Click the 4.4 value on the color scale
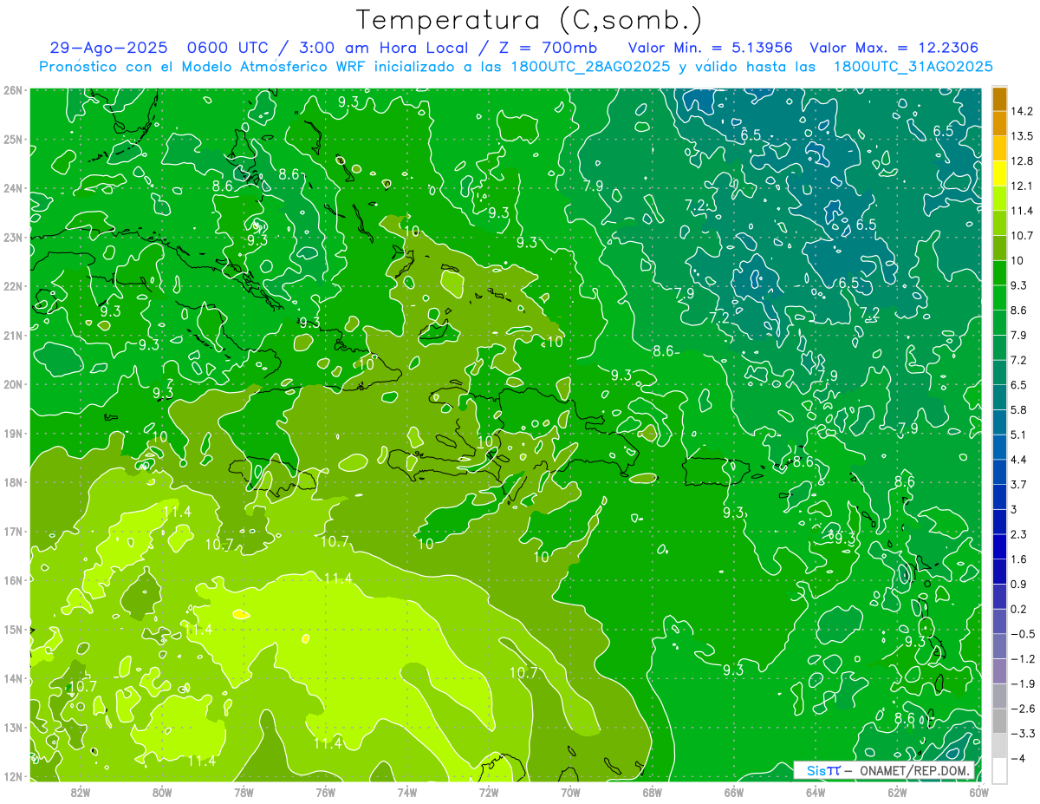Image resolution: width=1040 pixels, height=804 pixels. [x=1020, y=460]
